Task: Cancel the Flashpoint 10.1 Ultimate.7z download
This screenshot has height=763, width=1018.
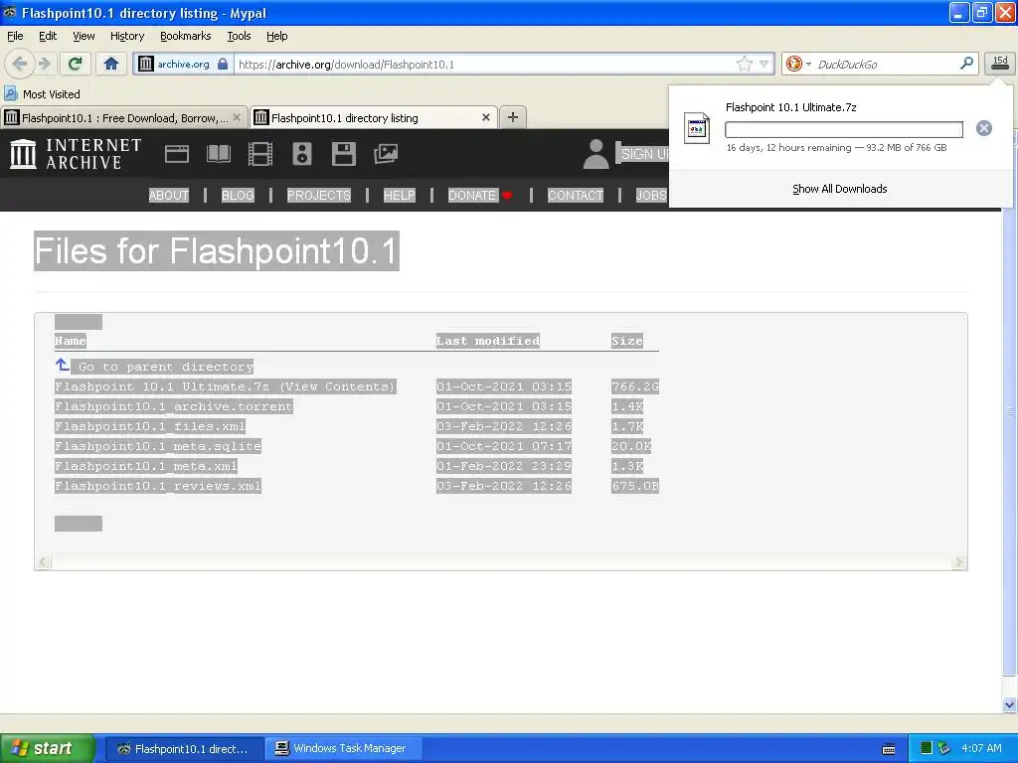Action: (983, 128)
